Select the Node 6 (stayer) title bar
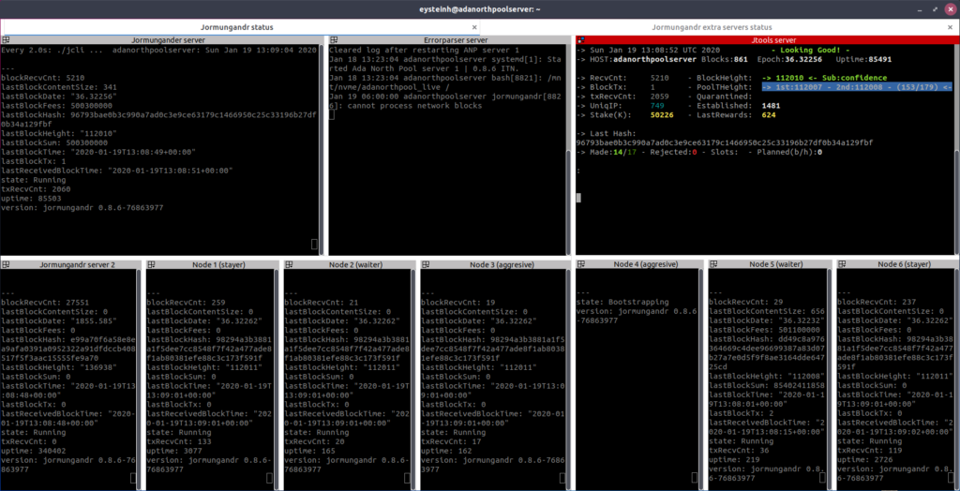 (x=897, y=264)
